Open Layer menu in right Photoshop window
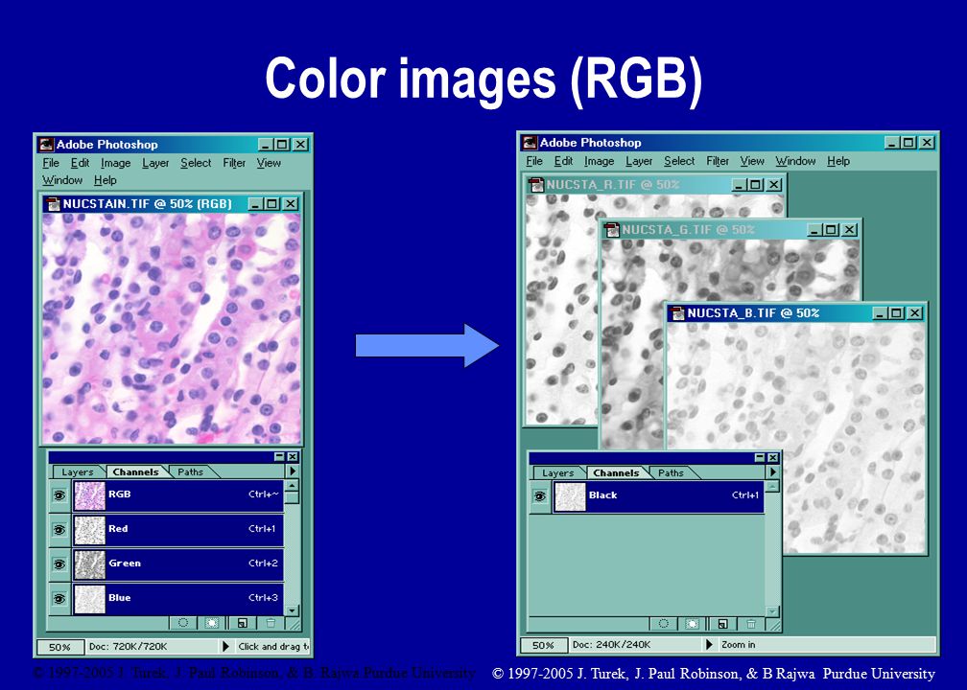 pos(638,161)
